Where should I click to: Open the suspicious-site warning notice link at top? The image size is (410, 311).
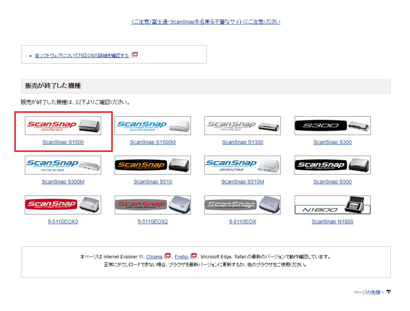(205, 22)
